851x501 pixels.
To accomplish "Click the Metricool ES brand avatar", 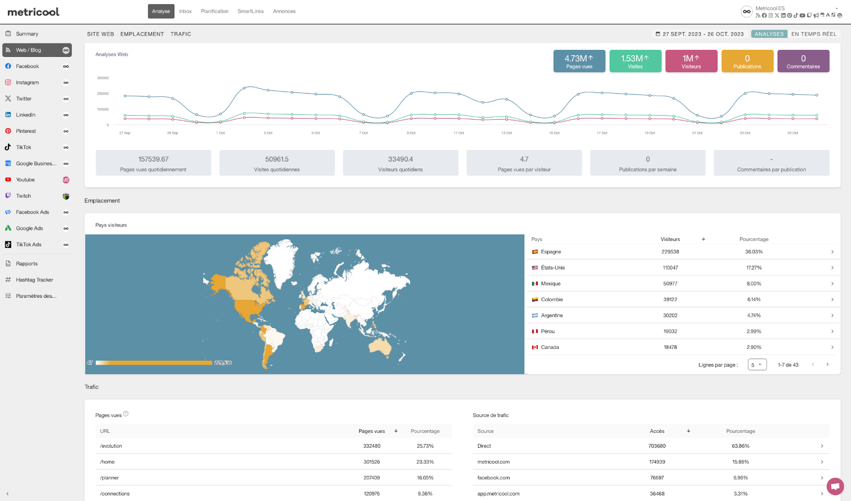I will coord(747,11).
